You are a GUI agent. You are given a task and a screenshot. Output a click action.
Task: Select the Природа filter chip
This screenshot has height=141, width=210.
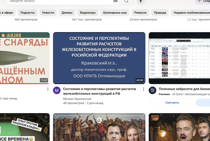coord(160,13)
